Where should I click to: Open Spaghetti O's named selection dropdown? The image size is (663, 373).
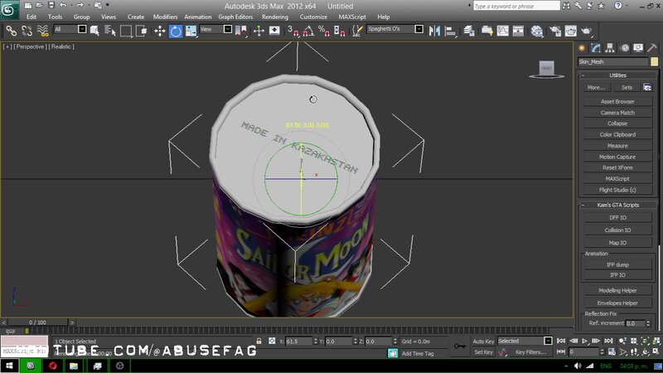419,29
